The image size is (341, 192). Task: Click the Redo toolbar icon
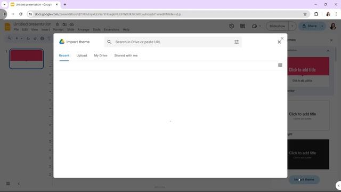click(35, 38)
